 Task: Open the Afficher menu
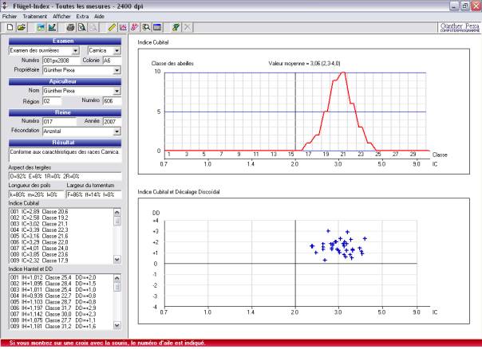click(62, 16)
